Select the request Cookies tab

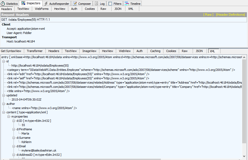coord(90,9)
